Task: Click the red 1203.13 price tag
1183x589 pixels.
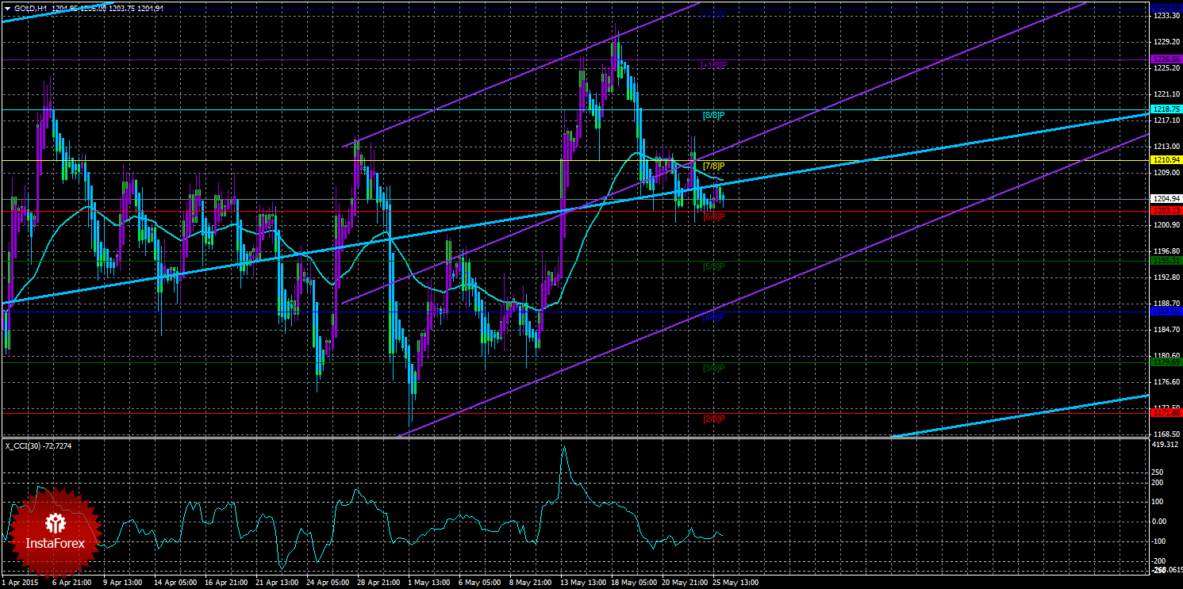Action: tap(1166, 211)
